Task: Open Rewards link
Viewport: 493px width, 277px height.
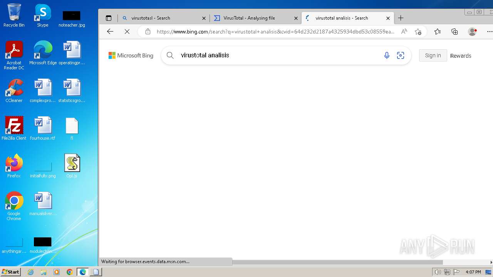Action: tap(461, 56)
